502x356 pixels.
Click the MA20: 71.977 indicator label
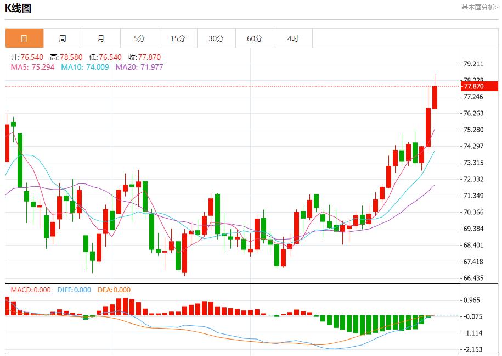coord(139,67)
